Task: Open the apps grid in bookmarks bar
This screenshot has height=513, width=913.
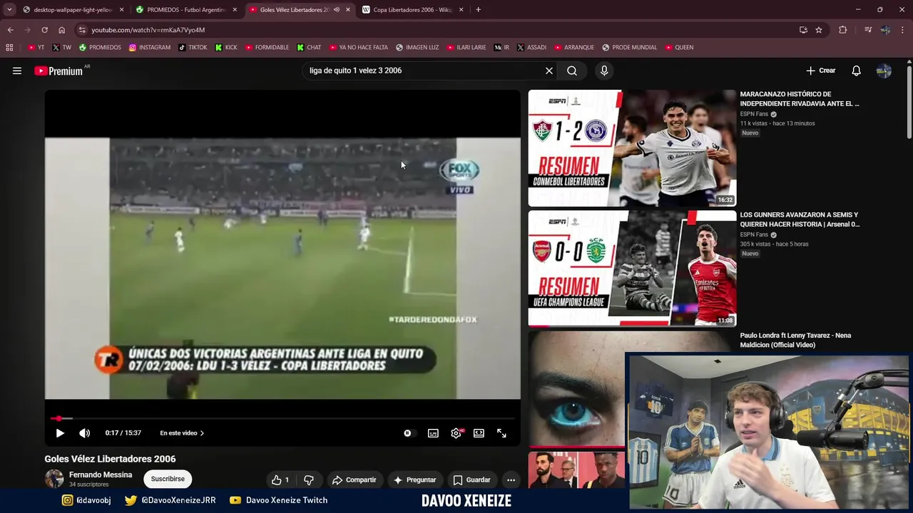Action: pyautogui.click(x=9, y=48)
